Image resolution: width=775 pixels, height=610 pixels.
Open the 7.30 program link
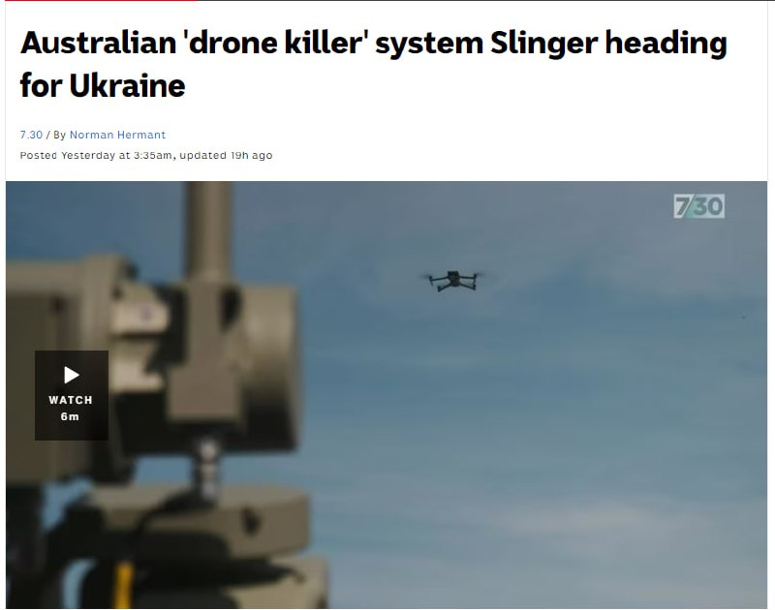(x=31, y=135)
